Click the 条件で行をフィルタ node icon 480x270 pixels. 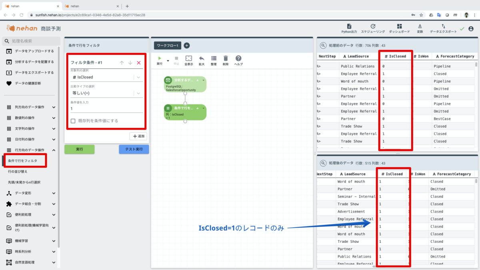pos(168,108)
